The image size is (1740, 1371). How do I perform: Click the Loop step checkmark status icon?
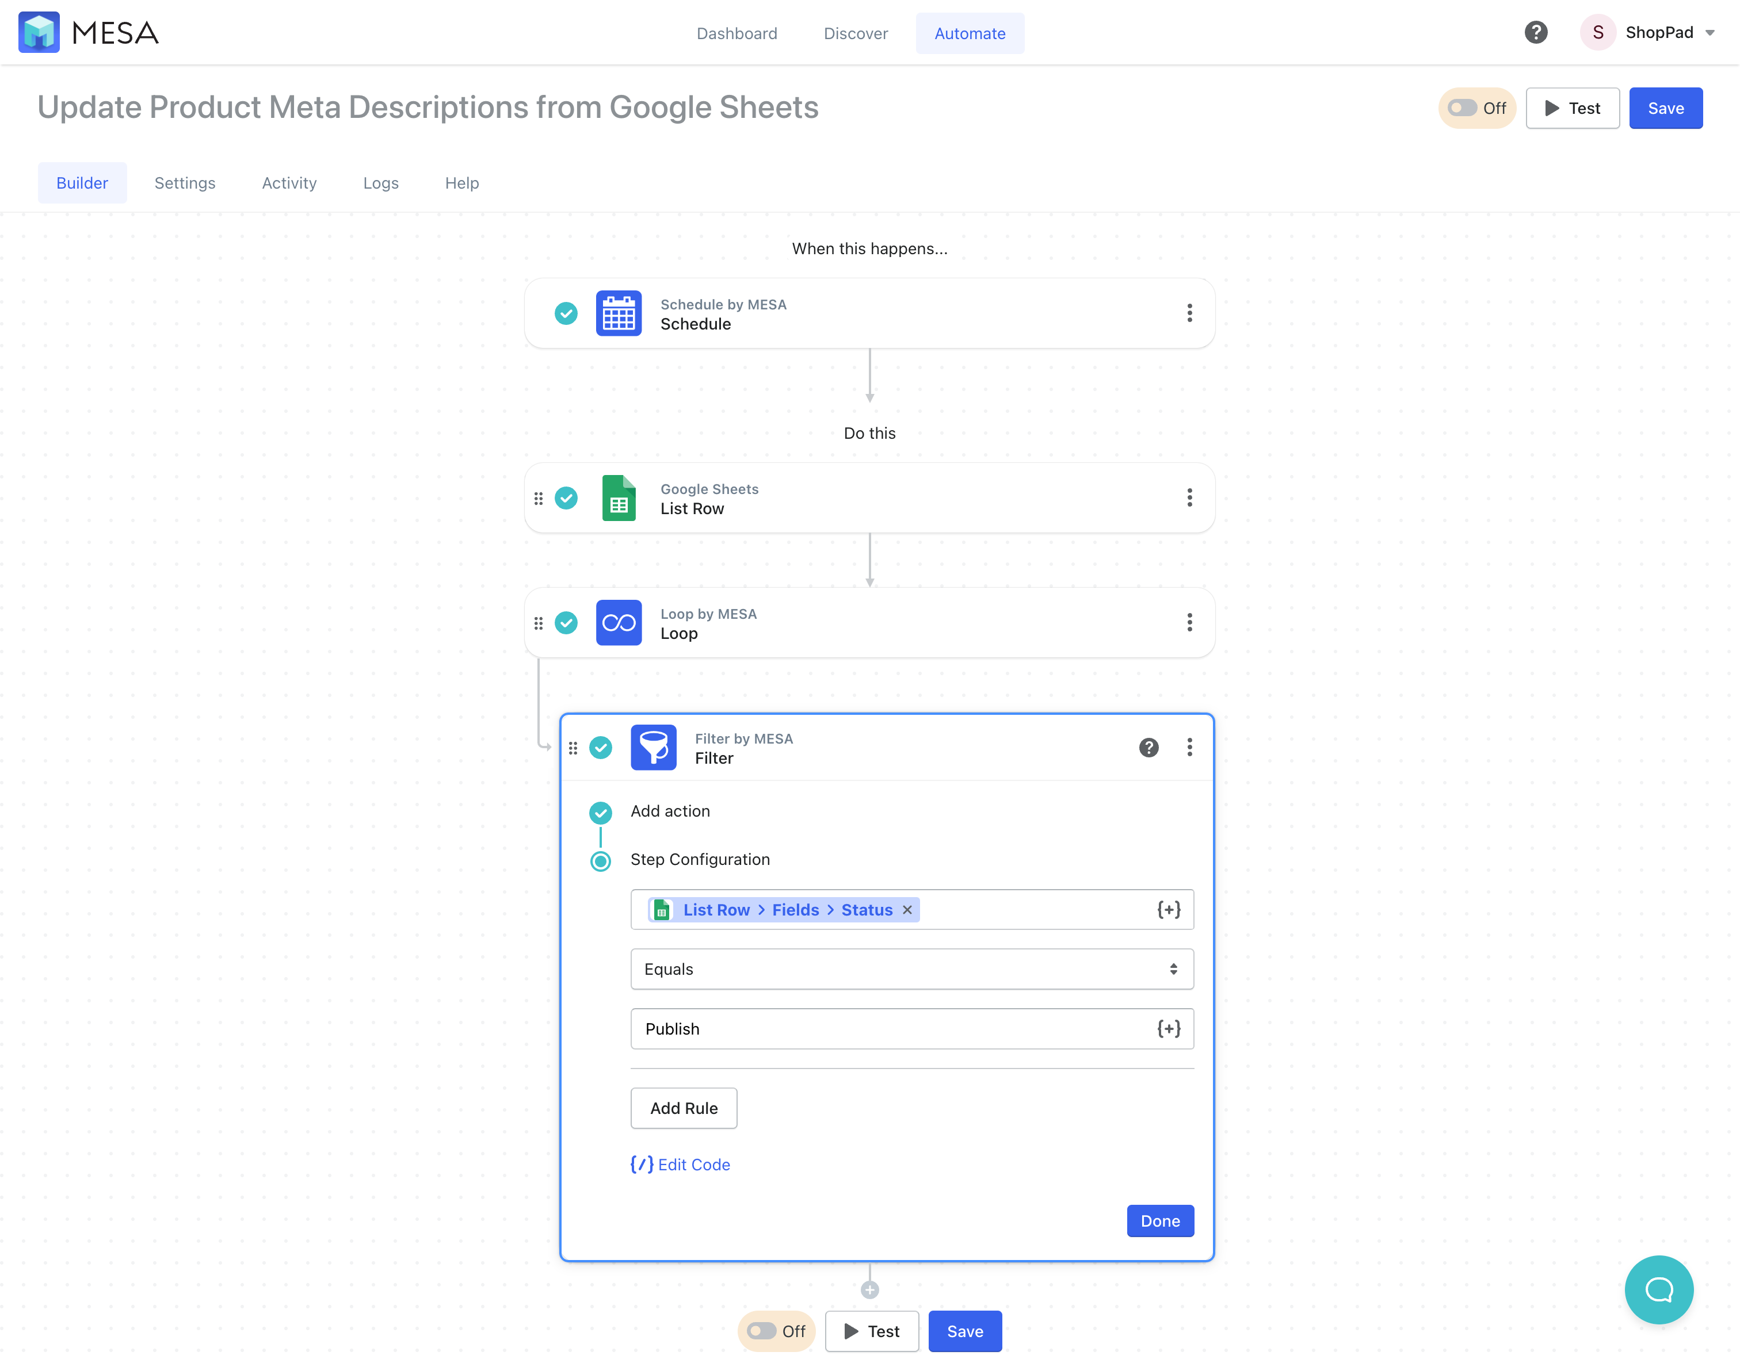click(565, 623)
